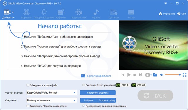Screen dimensions: 188x110
Task: Enable Выключить ПК после конвертации checkbox
Action: [28, 106]
